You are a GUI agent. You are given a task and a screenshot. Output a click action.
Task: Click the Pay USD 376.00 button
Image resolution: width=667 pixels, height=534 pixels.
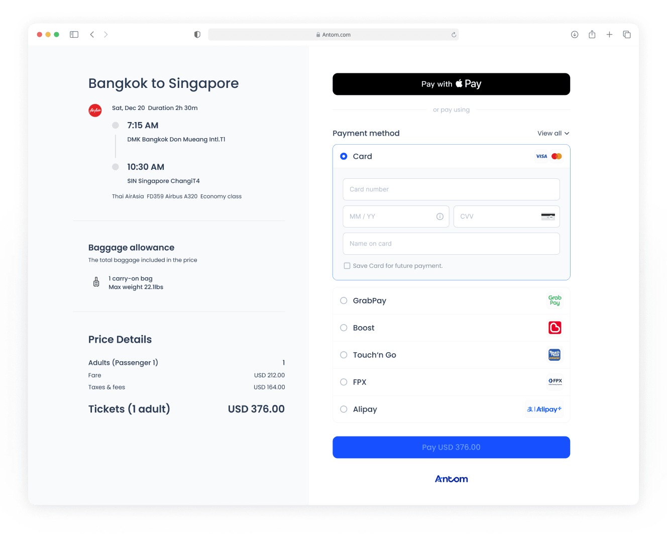(451, 447)
